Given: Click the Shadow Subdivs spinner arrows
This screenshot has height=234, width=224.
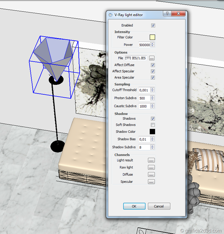Looking at the screenshot, I should point(153,147).
